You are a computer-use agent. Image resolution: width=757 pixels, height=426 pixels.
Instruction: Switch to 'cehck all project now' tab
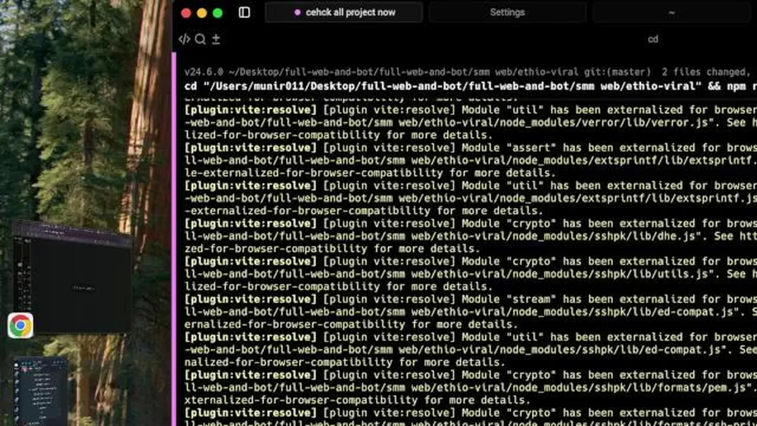coord(344,12)
